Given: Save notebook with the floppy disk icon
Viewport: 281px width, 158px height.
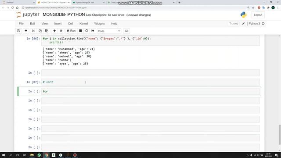Looking at the screenshot, I should click(x=18, y=31).
